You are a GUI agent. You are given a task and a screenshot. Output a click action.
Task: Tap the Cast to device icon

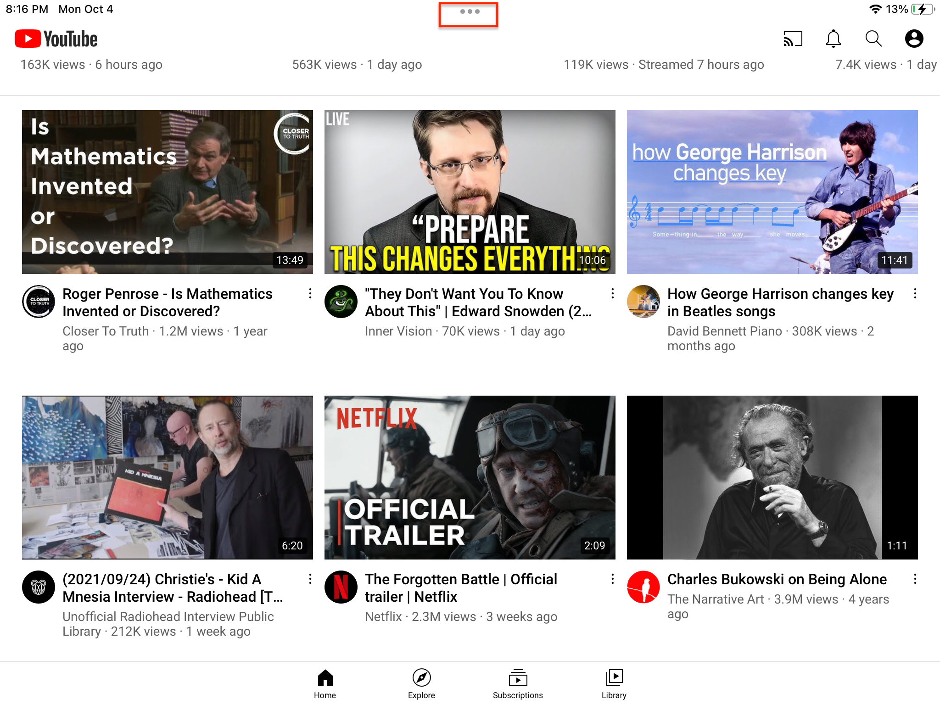coord(793,39)
